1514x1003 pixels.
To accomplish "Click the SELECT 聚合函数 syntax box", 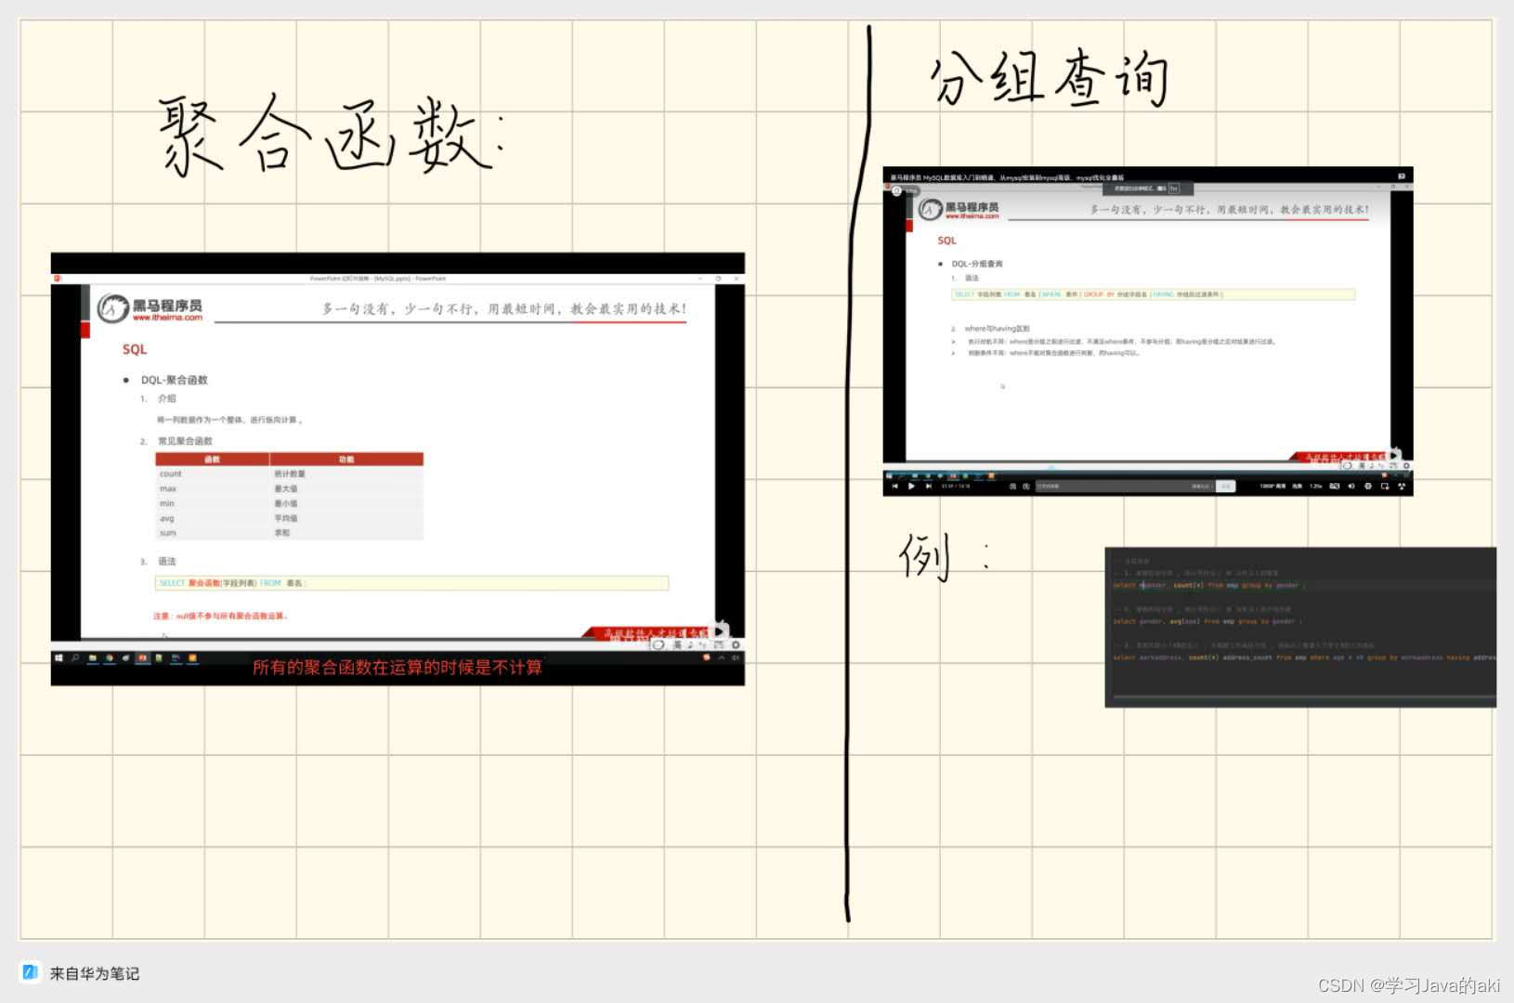I will click(411, 583).
